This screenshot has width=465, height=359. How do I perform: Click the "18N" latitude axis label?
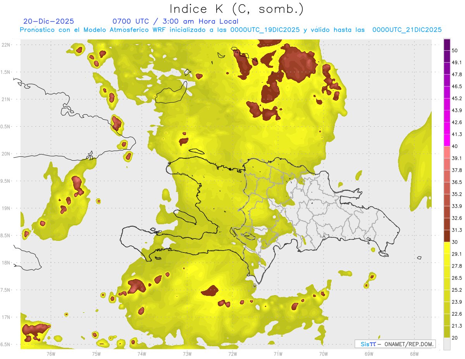6,263
